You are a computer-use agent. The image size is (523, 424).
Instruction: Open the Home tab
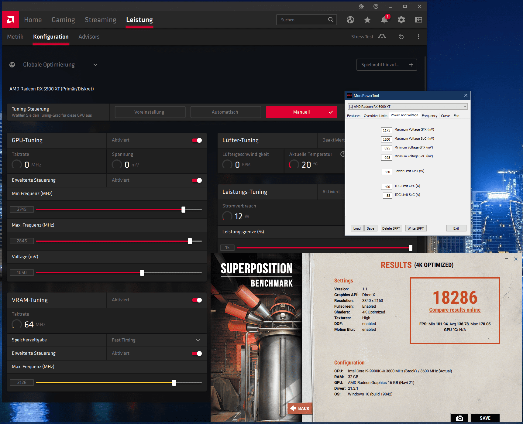click(33, 20)
